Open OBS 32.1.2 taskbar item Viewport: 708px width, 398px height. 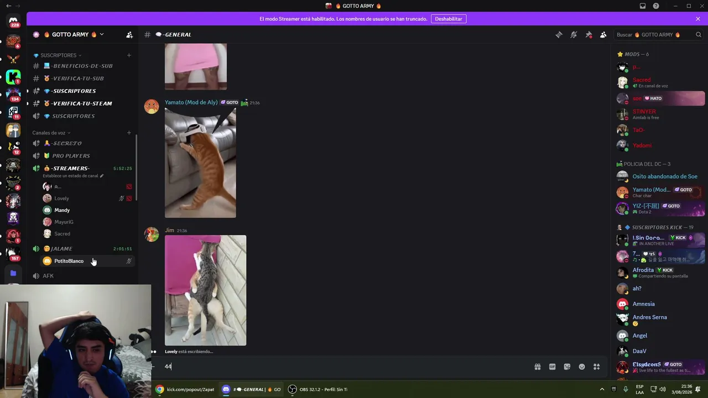318,389
